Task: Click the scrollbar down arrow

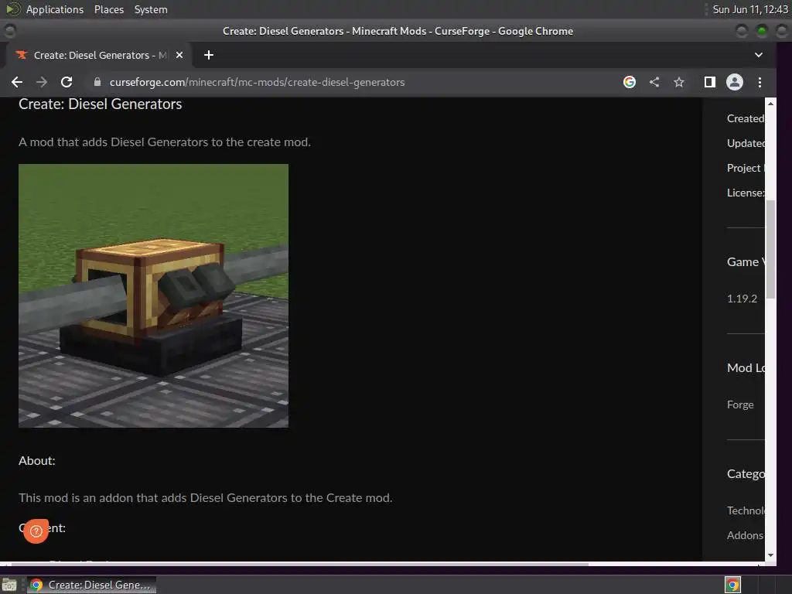Action: 770,555
